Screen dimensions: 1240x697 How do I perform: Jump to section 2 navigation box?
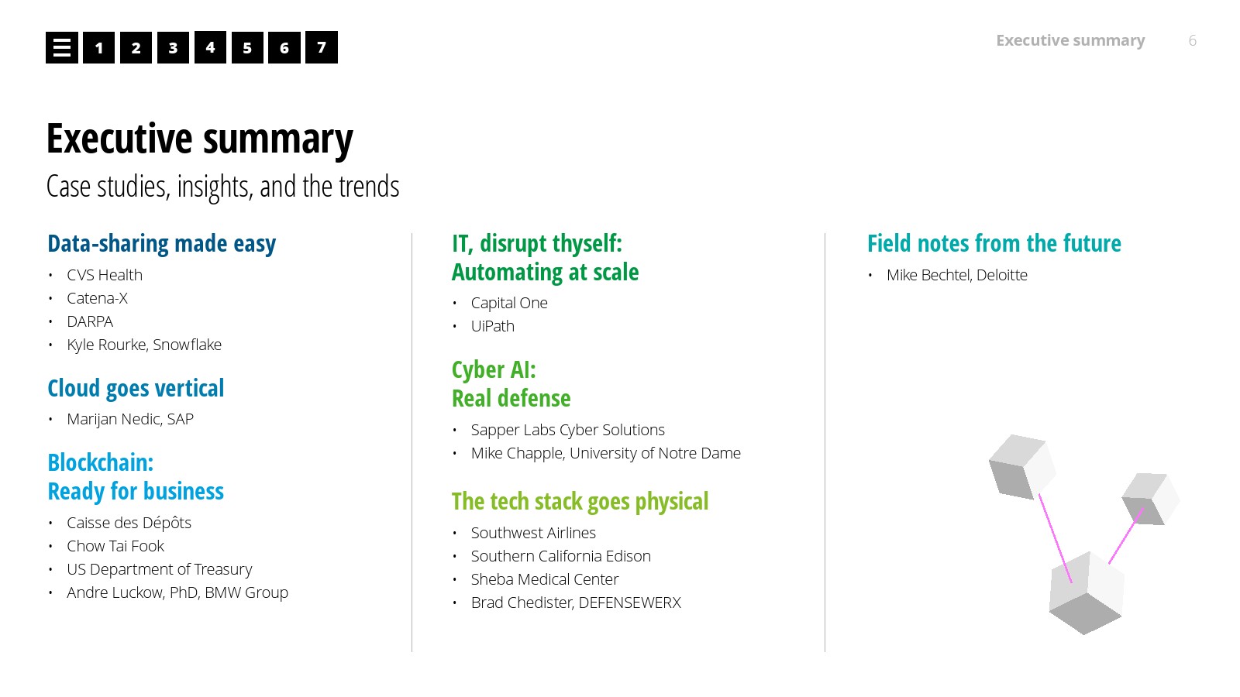[136, 47]
